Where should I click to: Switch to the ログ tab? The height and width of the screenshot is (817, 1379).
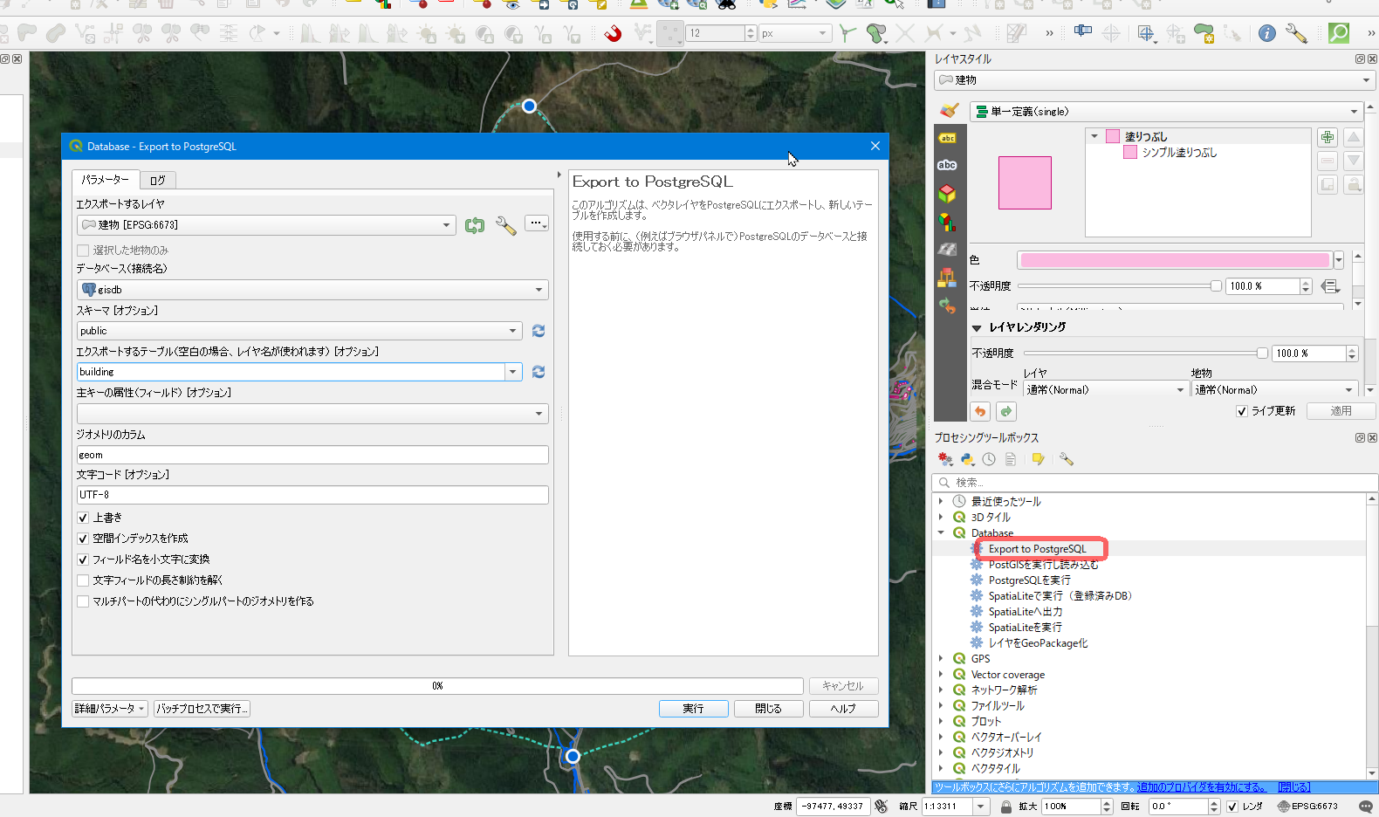157,180
